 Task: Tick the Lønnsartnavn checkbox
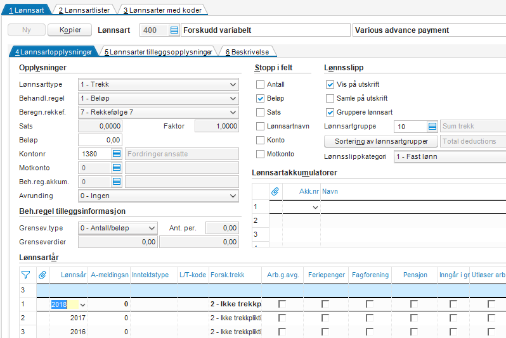260,127
